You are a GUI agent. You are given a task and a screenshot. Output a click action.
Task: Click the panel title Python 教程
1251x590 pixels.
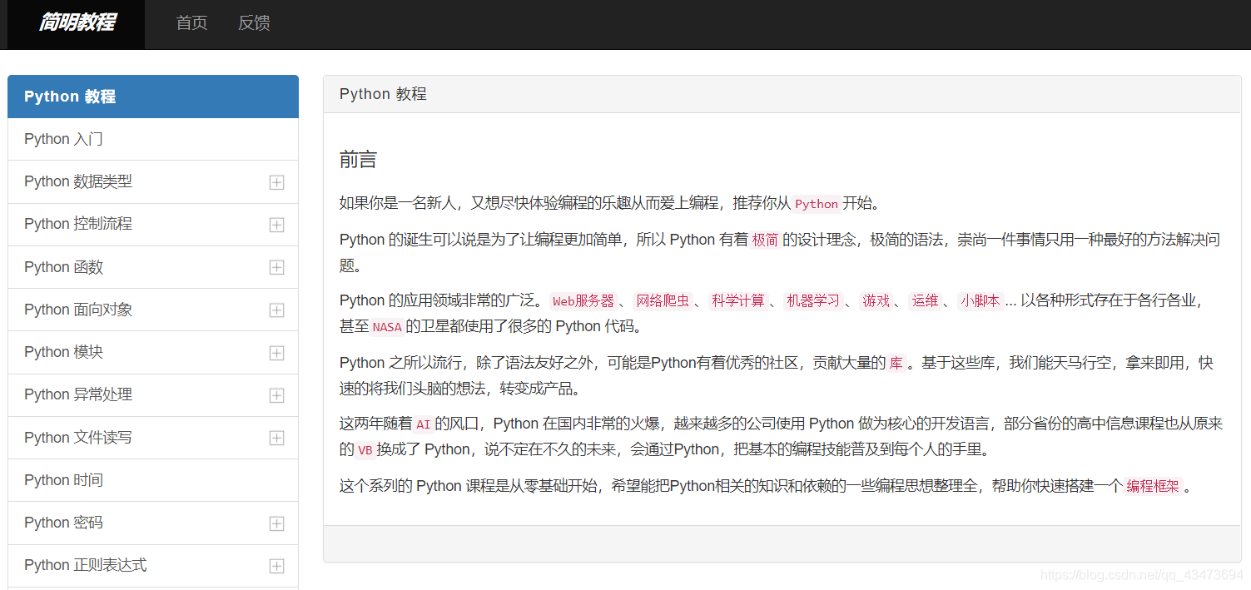(x=383, y=94)
